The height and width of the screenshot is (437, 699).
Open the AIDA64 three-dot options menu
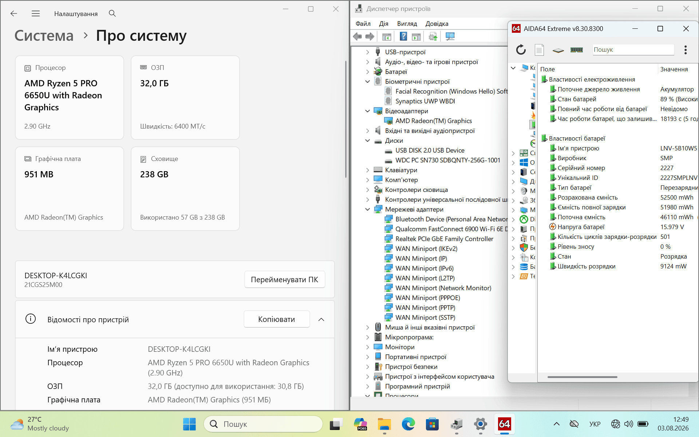click(686, 50)
